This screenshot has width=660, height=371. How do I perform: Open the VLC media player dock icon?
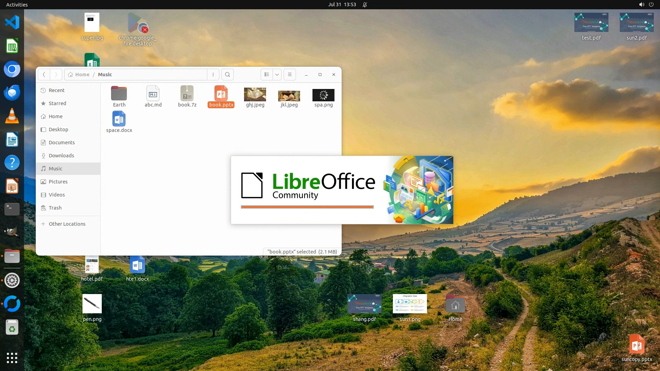click(x=12, y=116)
